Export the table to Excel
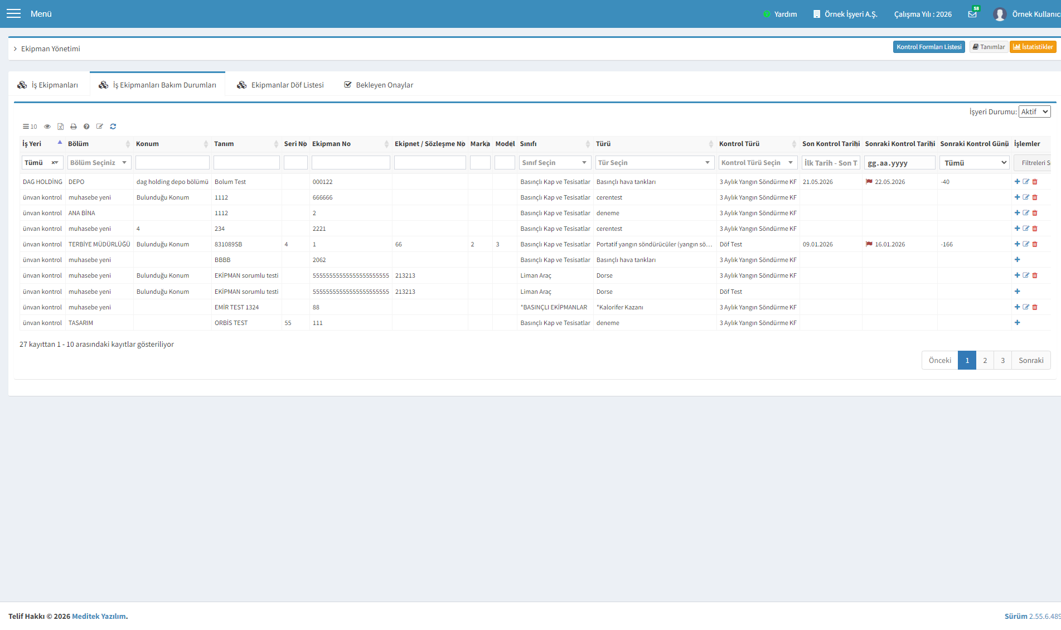Viewport: 1061px width, 630px height. click(60, 127)
